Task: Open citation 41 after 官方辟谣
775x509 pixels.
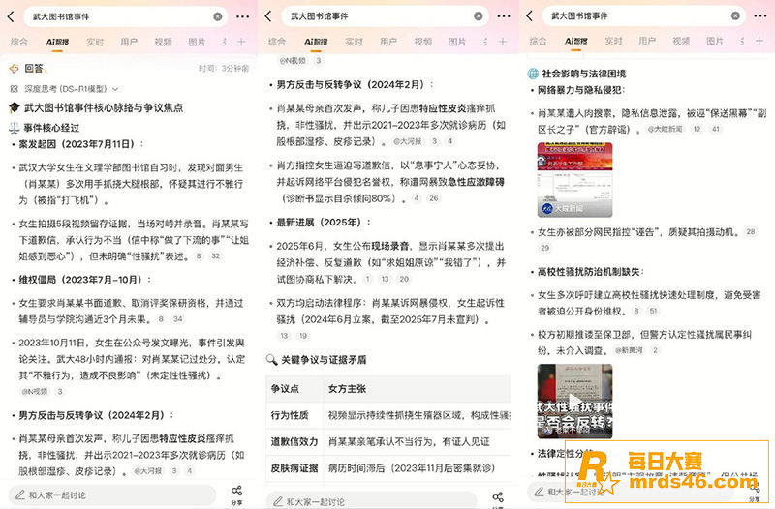Action: pos(715,130)
